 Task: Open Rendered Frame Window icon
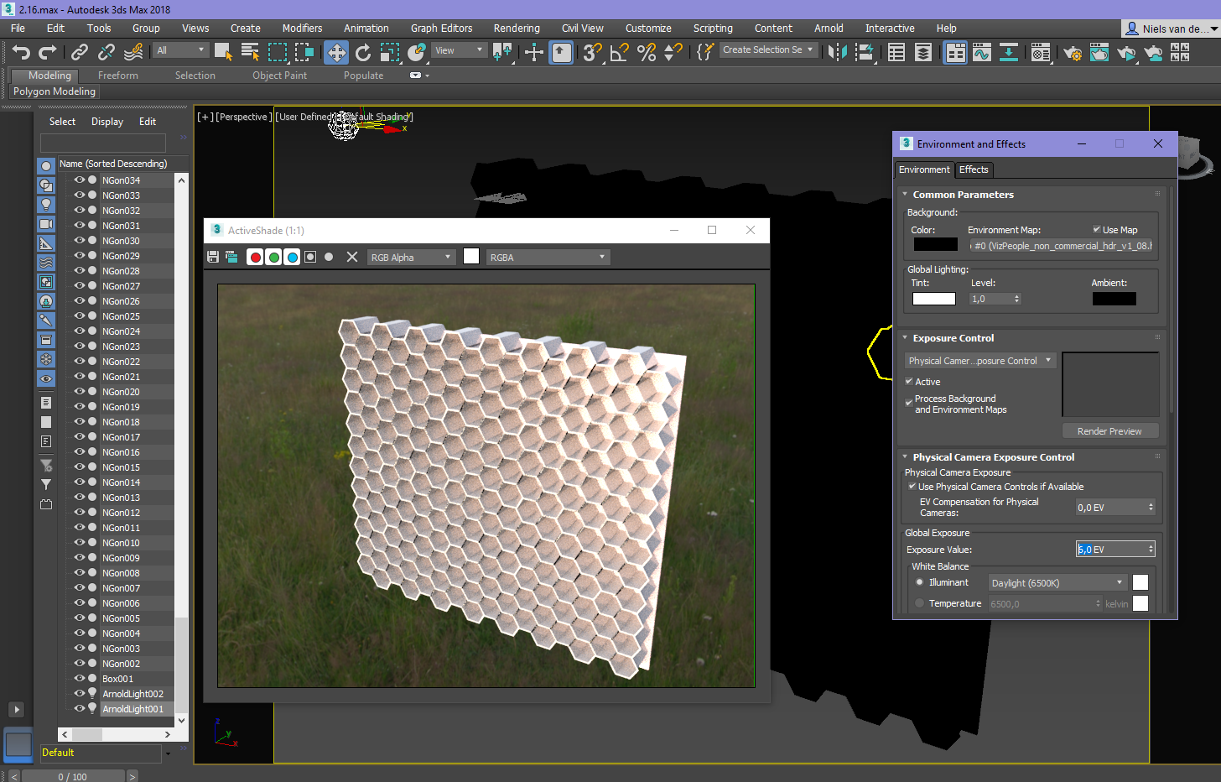pos(1099,53)
